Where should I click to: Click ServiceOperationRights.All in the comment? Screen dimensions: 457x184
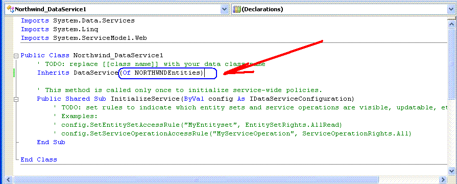[355, 133]
